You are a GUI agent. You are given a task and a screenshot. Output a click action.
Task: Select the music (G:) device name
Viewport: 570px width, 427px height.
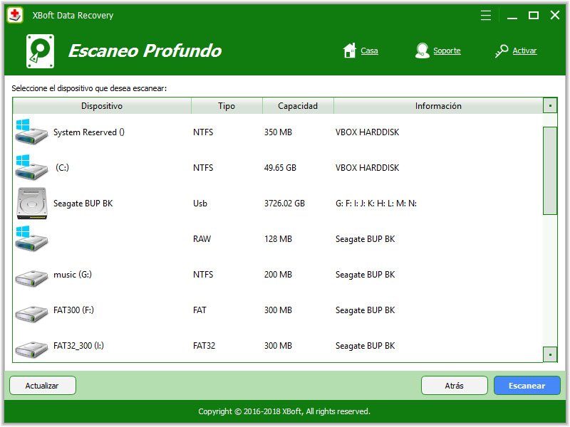tap(73, 275)
